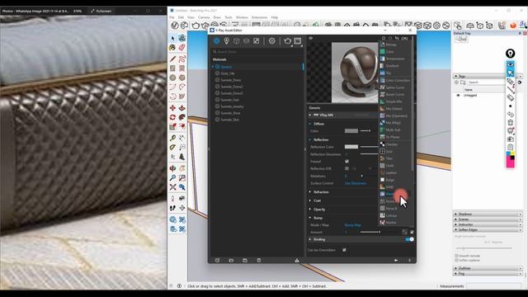Click the Import asset folder icon

(231, 261)
